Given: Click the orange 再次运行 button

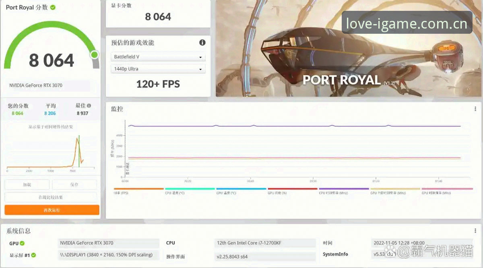Looking at the screenshot, I should 52,210.
